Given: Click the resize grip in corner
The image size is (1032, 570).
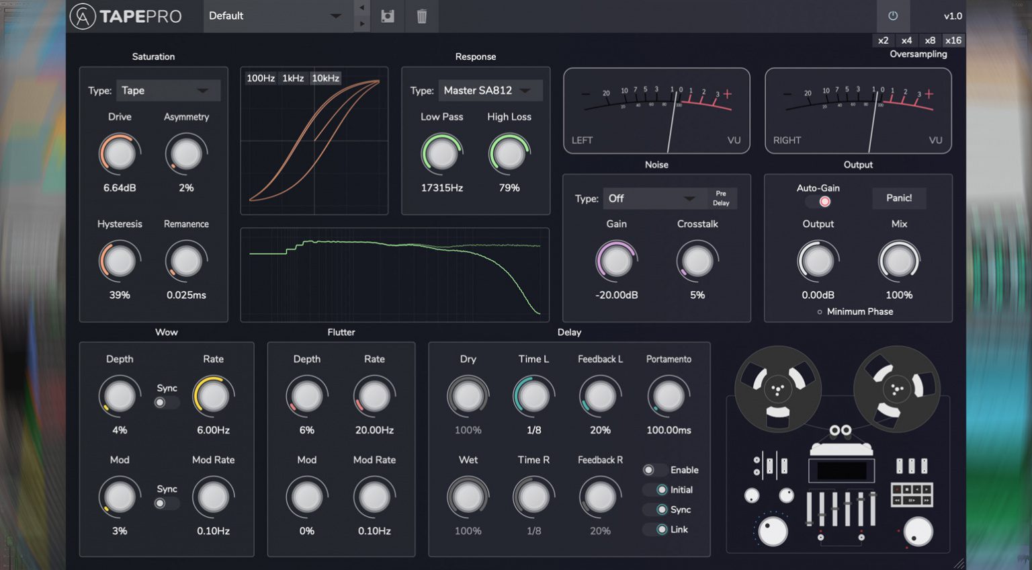Looking at the screenshot, I should click(959, 563).
